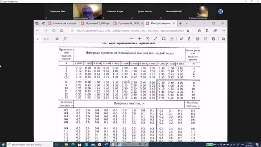
Task: Add this page to favorites star
Action: point(188,31)
